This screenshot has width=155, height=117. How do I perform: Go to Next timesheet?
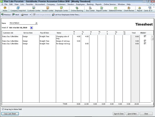(15, 15)
